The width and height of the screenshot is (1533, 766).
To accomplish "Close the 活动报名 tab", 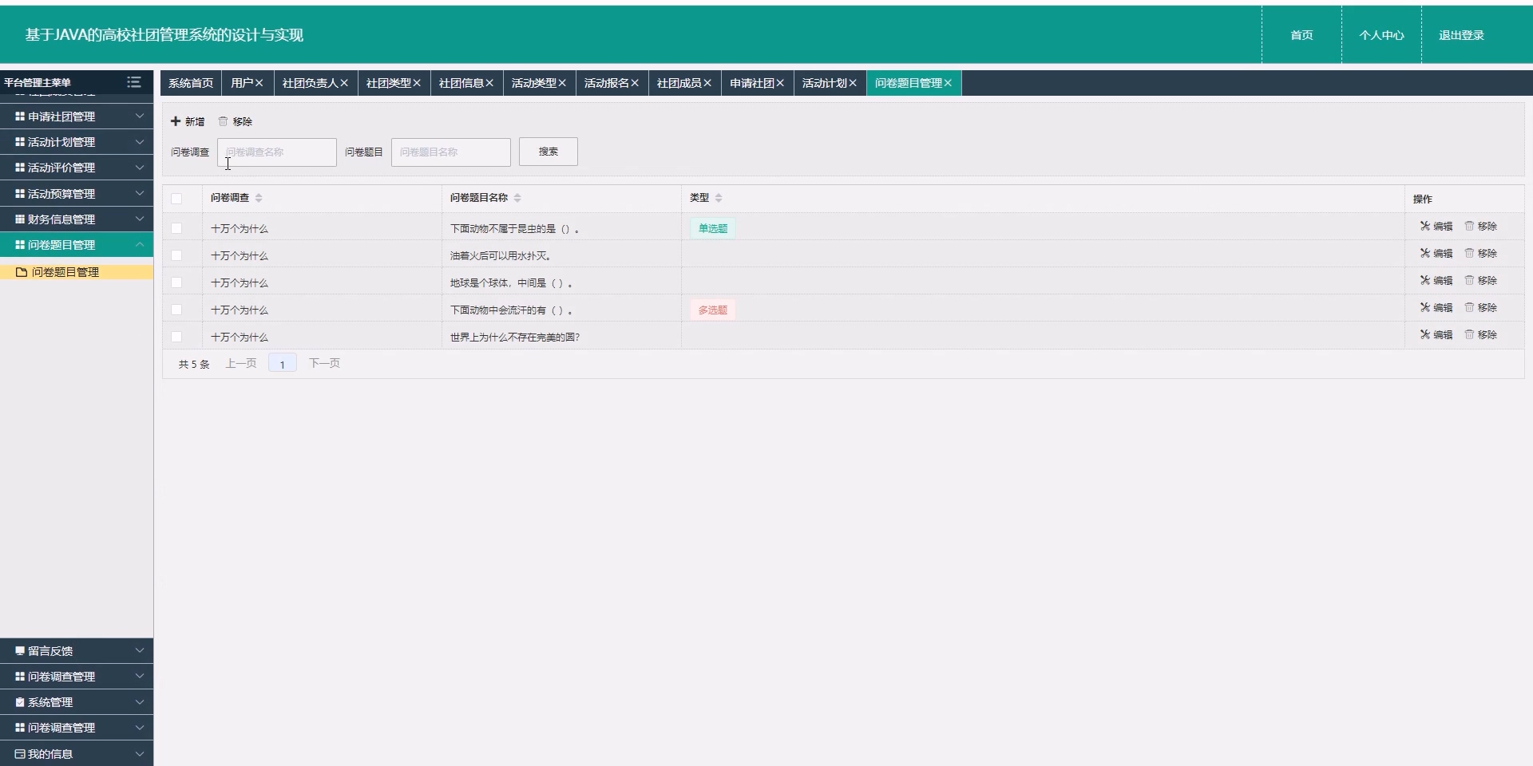I will [x=635, y=83].
